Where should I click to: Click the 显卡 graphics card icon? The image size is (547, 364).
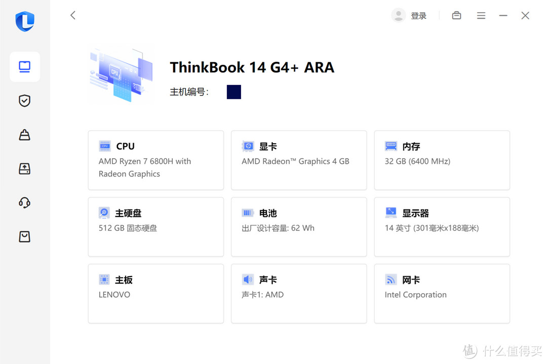pyautogui.click(x=248, y=146)
